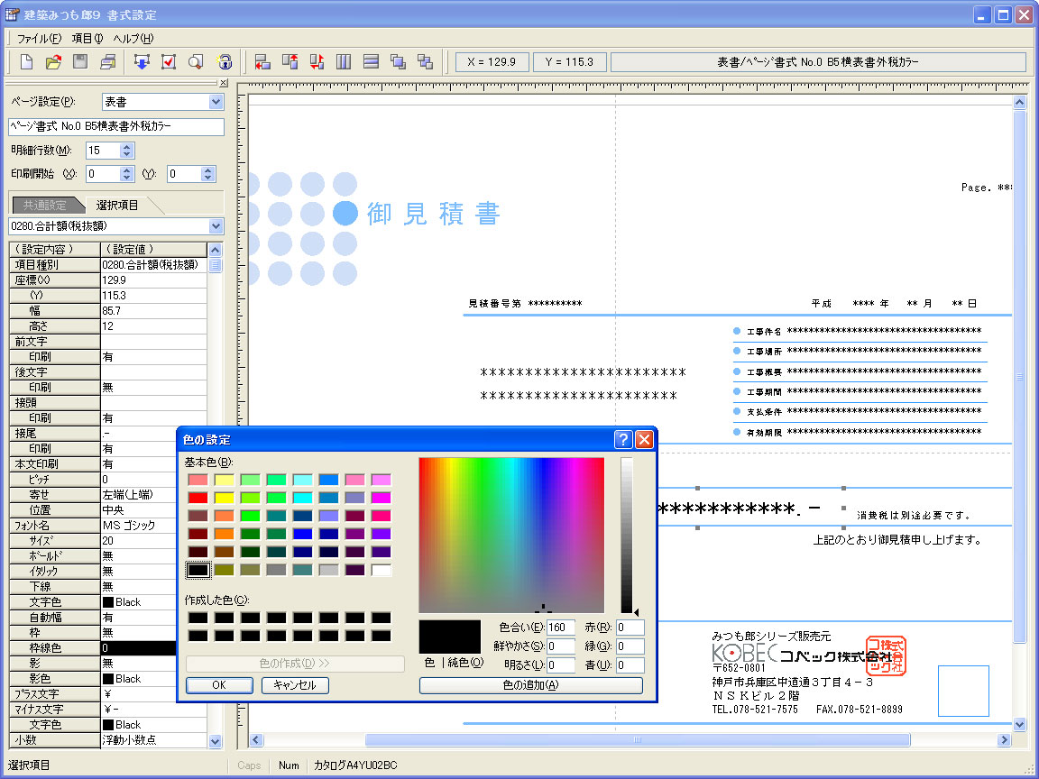Click the page format name text field

116,126
